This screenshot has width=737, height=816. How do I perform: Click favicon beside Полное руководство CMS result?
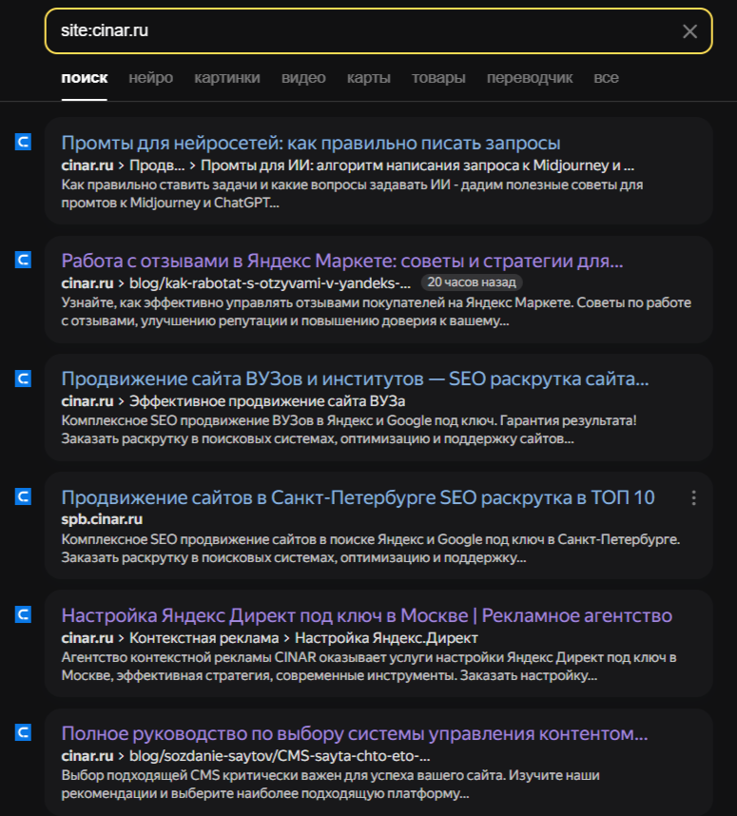23,732
